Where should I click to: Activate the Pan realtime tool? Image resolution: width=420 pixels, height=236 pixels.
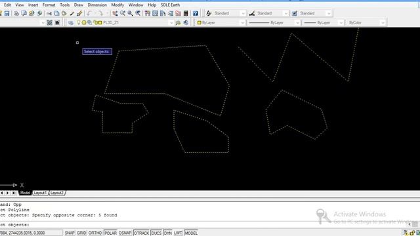(115, 13)
